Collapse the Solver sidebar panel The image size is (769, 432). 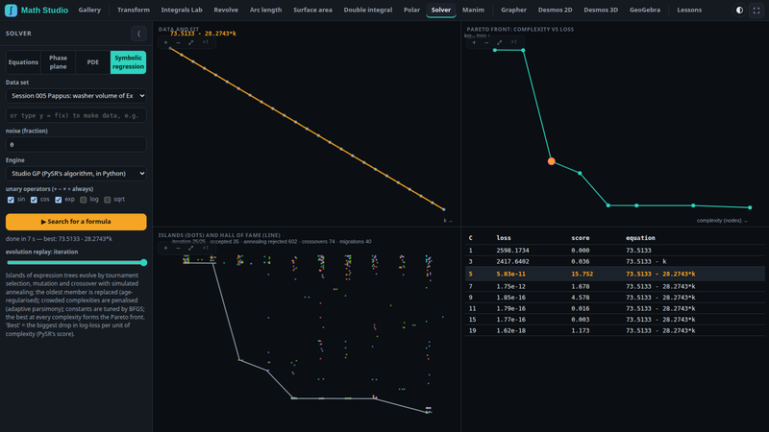click(138, 34)
